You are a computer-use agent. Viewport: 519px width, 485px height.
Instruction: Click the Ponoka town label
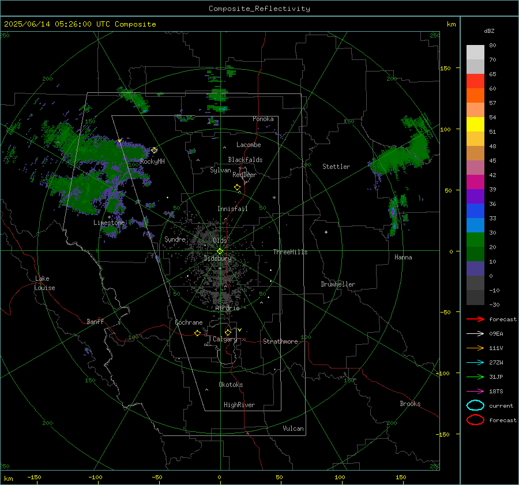coord(263,119)
